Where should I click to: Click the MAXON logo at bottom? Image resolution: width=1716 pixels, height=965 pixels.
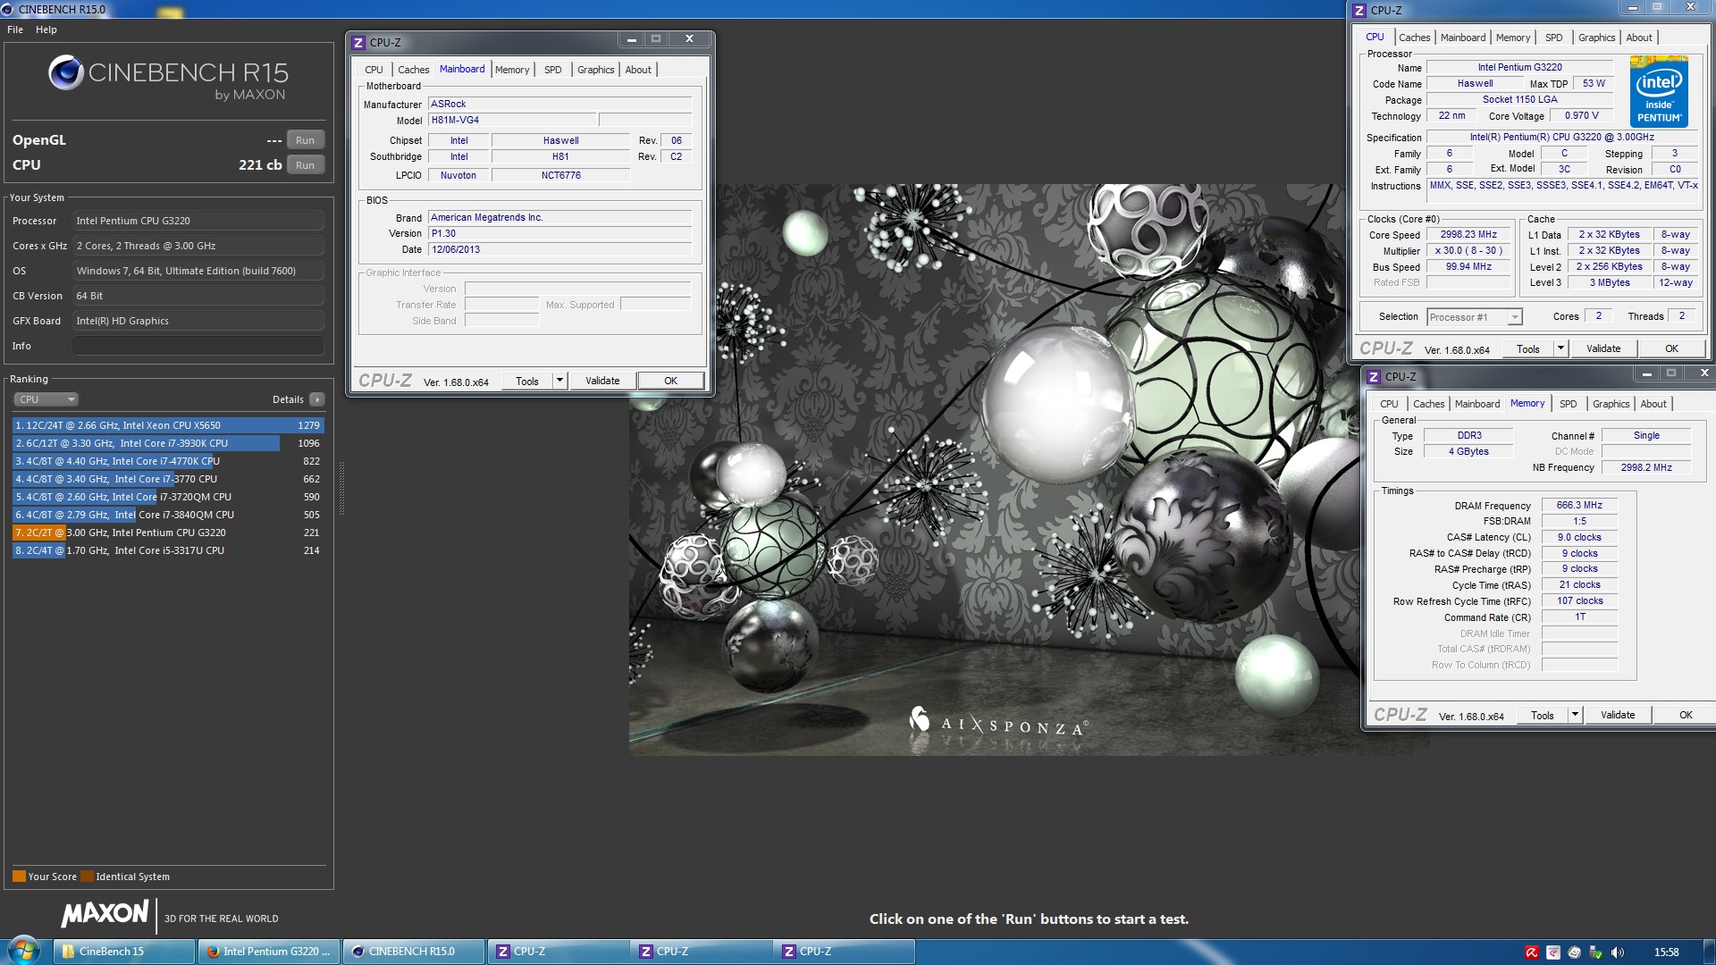105,913
